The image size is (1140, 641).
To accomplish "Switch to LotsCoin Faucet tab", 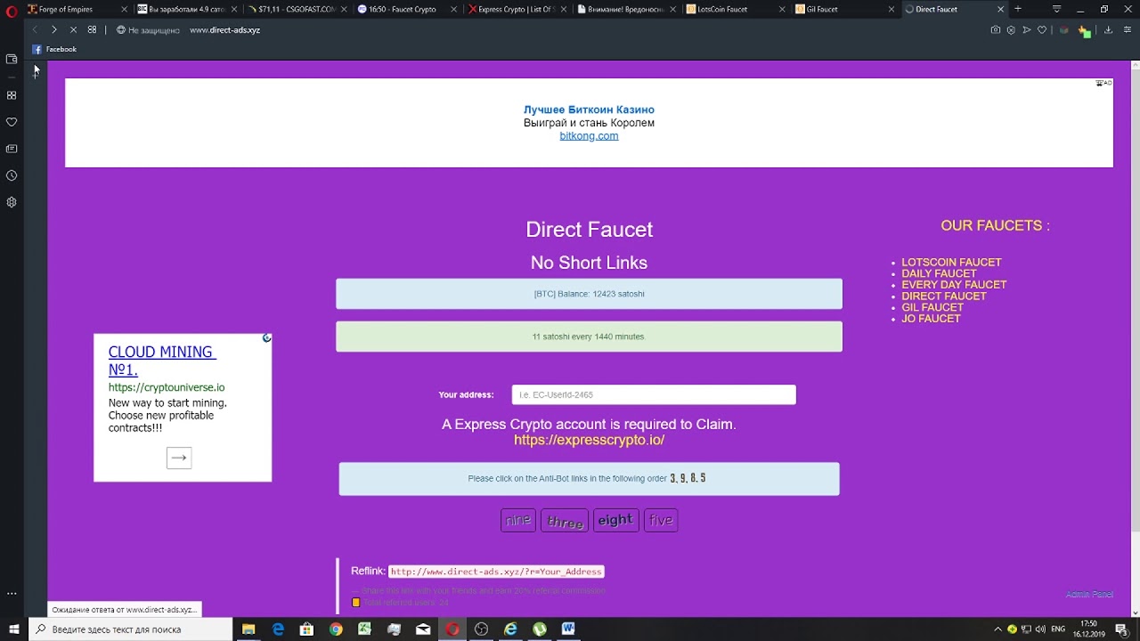I will pyautogui.click(x=736, y=9).
